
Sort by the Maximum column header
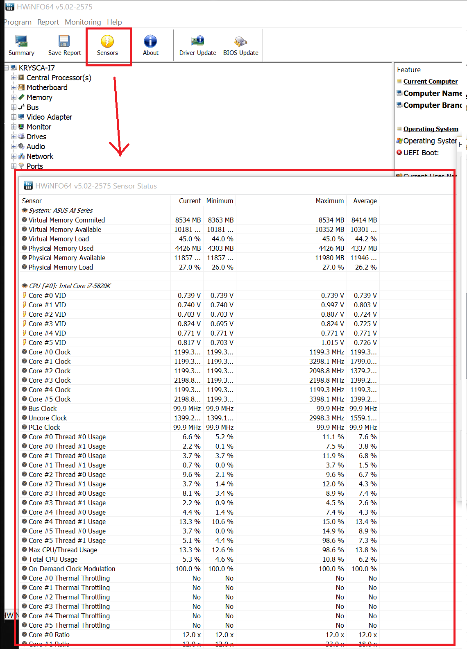(x=291, y=201)
